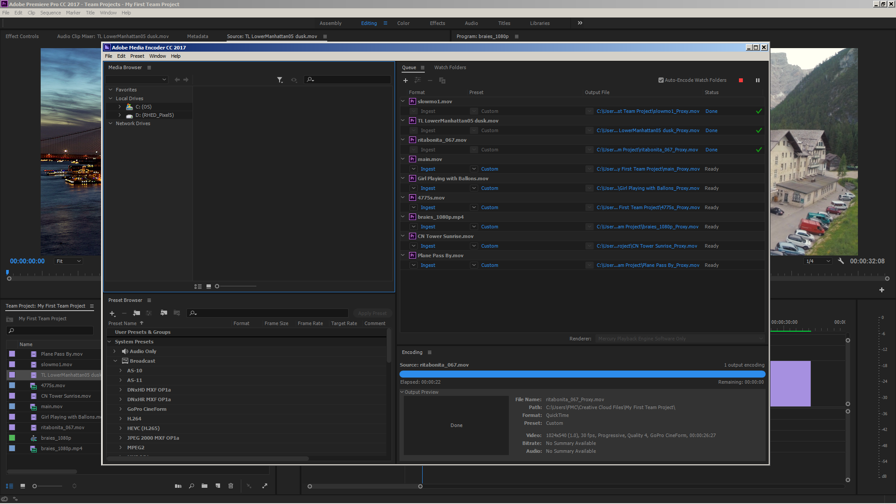The height and width of the screenshot is (504, 896).
Task: Open format dropdown for main.mov
Action: pyautogui.click(x=413, y=169)
